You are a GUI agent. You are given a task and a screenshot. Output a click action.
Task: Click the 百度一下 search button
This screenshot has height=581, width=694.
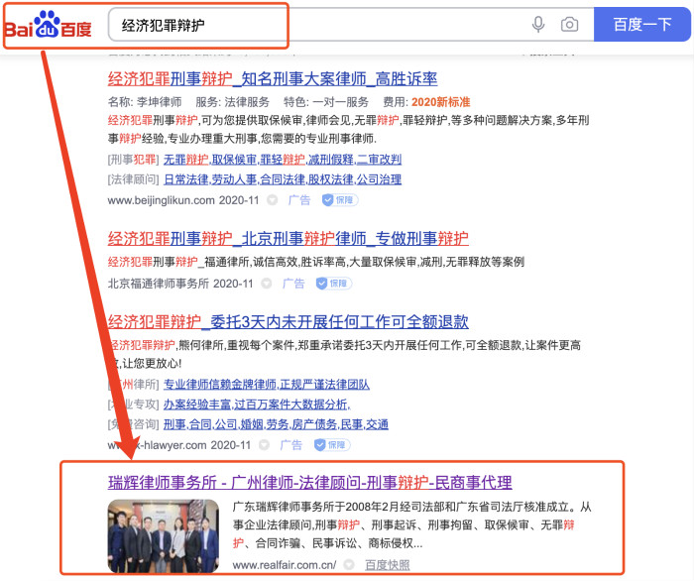[642, 25]
